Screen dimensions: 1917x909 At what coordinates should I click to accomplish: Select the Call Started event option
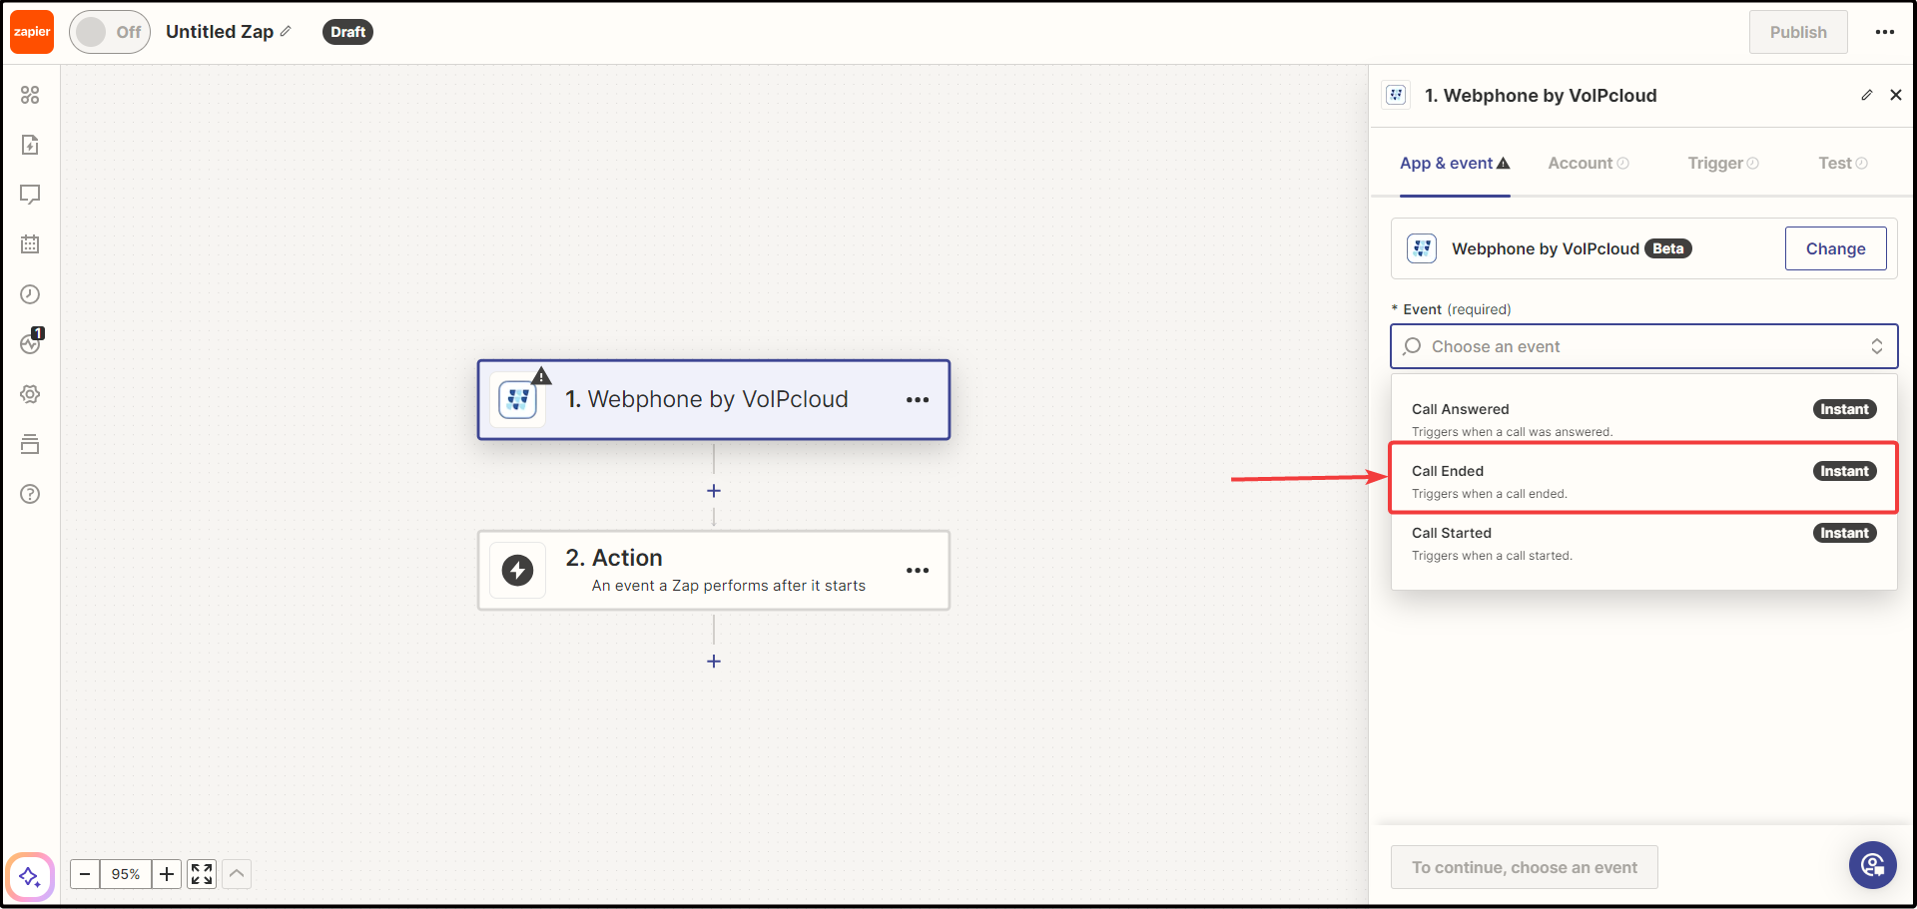tap(1643, 543)
